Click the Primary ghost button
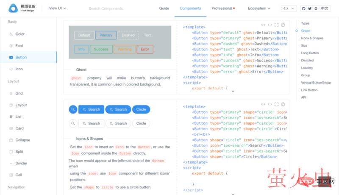 click(x=106, y=35)
